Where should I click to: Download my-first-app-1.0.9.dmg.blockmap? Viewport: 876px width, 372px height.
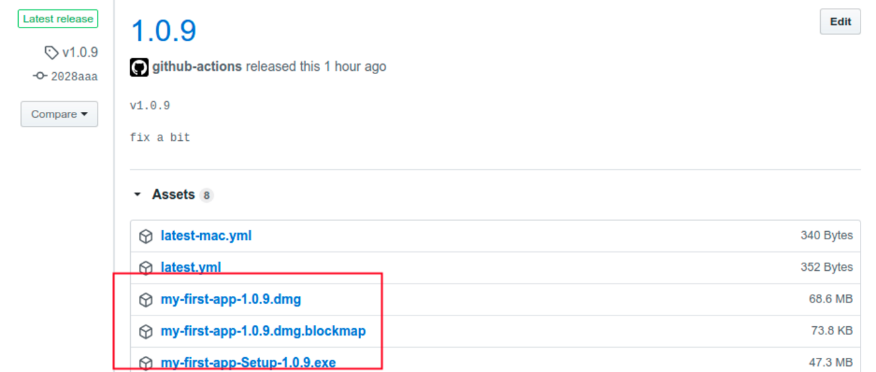pos(263,331)
